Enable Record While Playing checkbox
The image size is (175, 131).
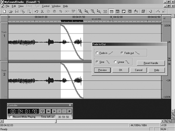point(11,117)
